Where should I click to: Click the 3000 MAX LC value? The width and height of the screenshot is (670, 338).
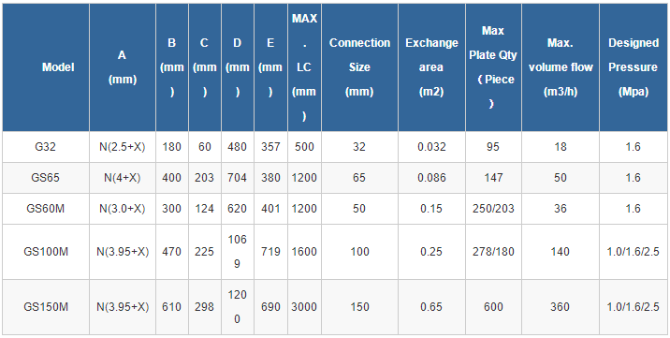click(304, 306)
